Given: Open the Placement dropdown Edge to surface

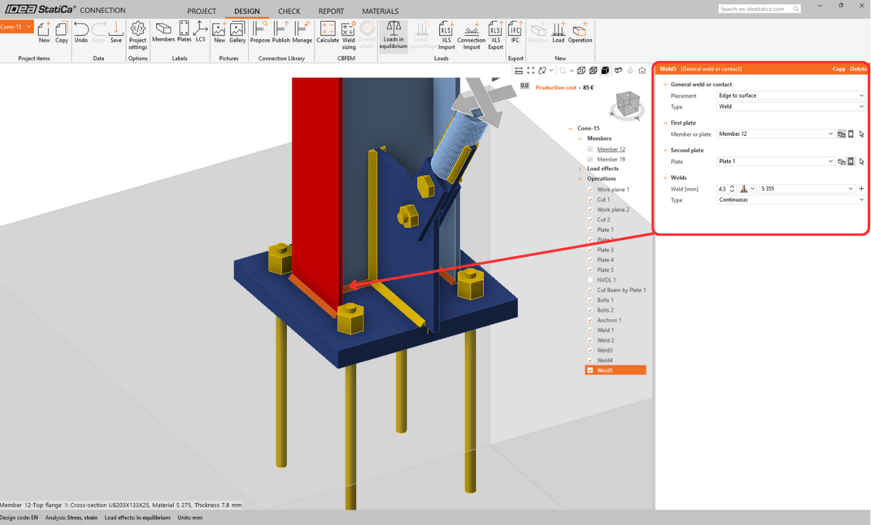Looking at the screenshot, I should 791,96.
